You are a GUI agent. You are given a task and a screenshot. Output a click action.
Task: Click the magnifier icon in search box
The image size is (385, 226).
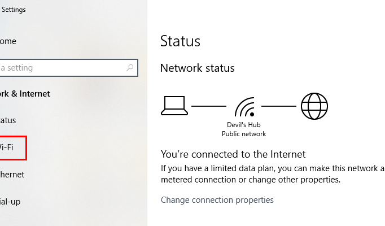130,68
